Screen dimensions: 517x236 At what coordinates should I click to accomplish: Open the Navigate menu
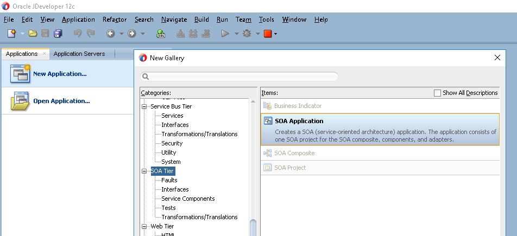174,20
